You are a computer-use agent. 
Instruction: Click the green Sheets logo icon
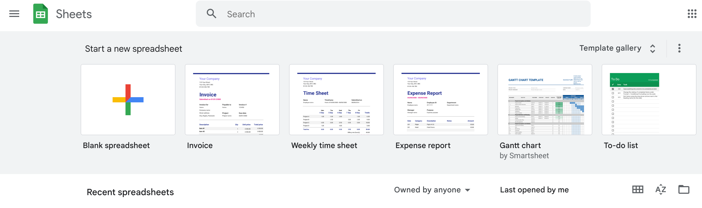(41, 14)
